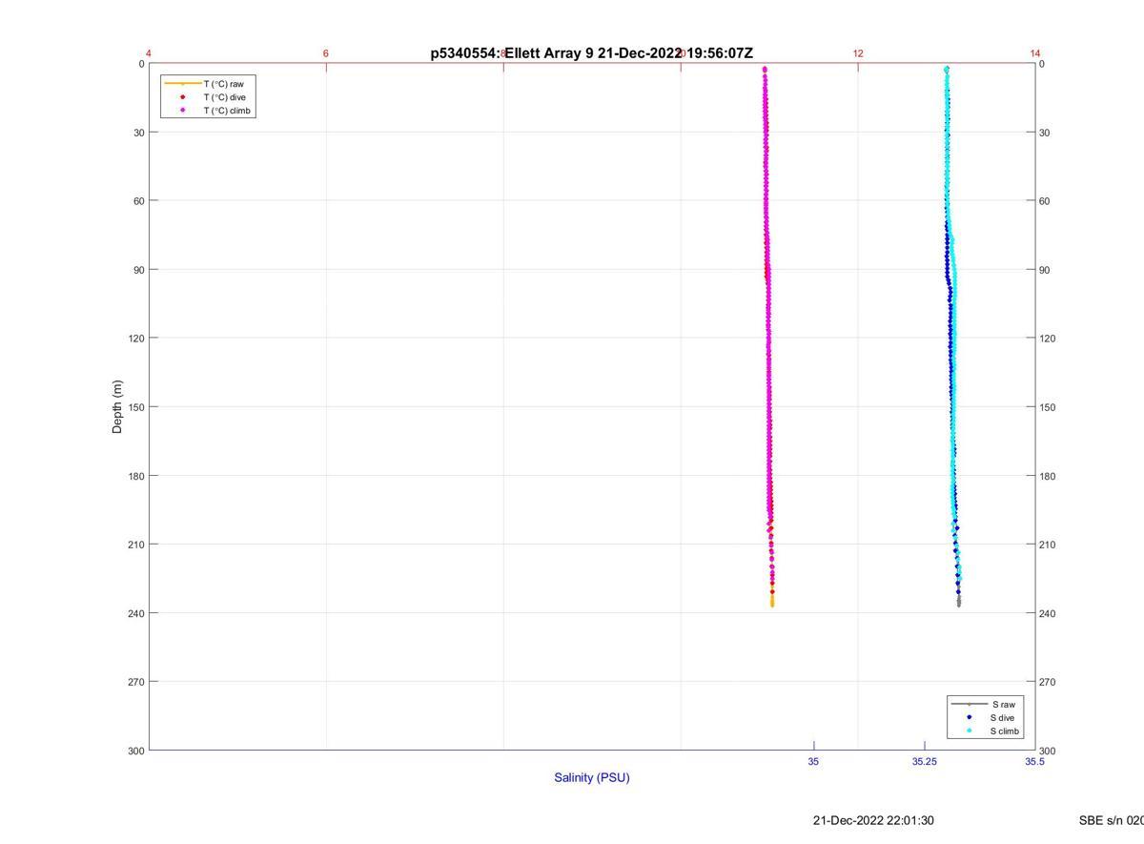
Task: Click the '150' depth tick on the left axis
Action: click(135, 407)
